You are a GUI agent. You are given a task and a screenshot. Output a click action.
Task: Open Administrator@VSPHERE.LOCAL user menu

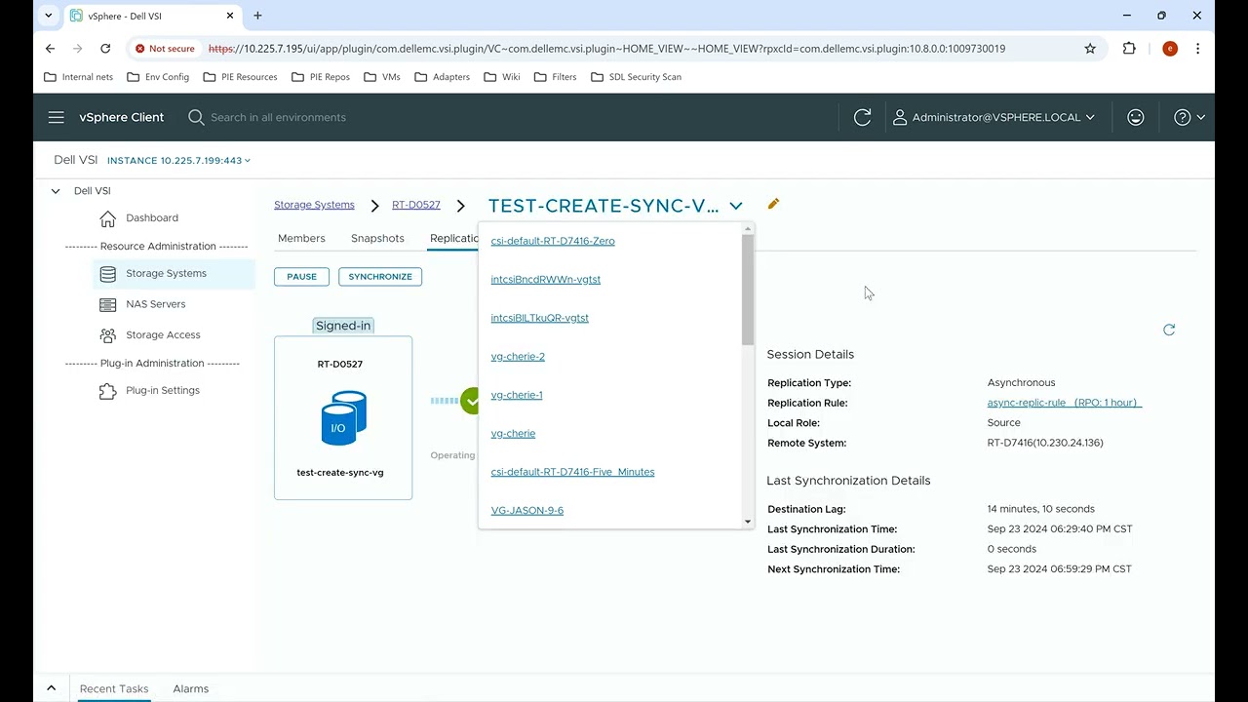pos(994,117)
